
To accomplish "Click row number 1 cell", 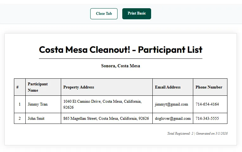I will pos(20,104).
